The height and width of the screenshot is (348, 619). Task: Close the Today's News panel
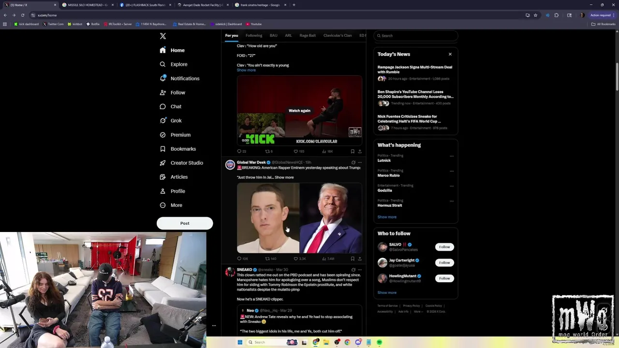pyautogui.click(x=450, y=54)
